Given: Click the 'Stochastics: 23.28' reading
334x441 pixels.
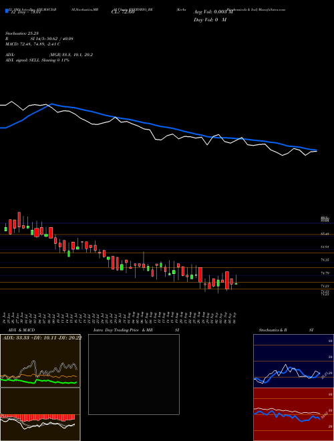Looking at the screenshot, I should [21, 33].
